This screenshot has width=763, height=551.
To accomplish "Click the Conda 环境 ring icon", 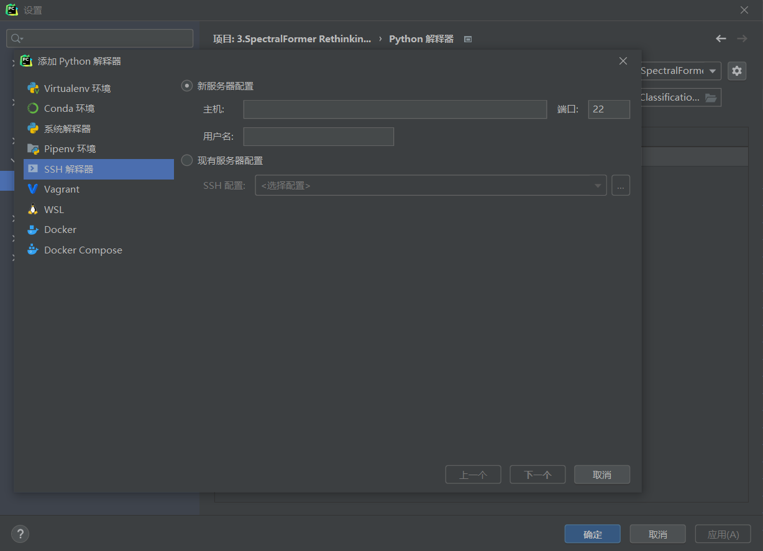I will [x=33, y=108].
